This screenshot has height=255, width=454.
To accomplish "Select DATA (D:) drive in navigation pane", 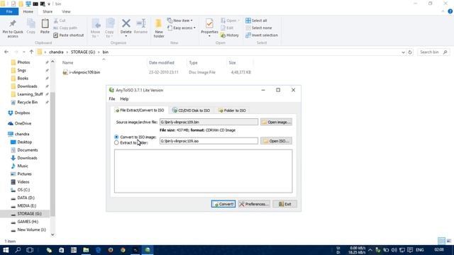I will point(26,198).
